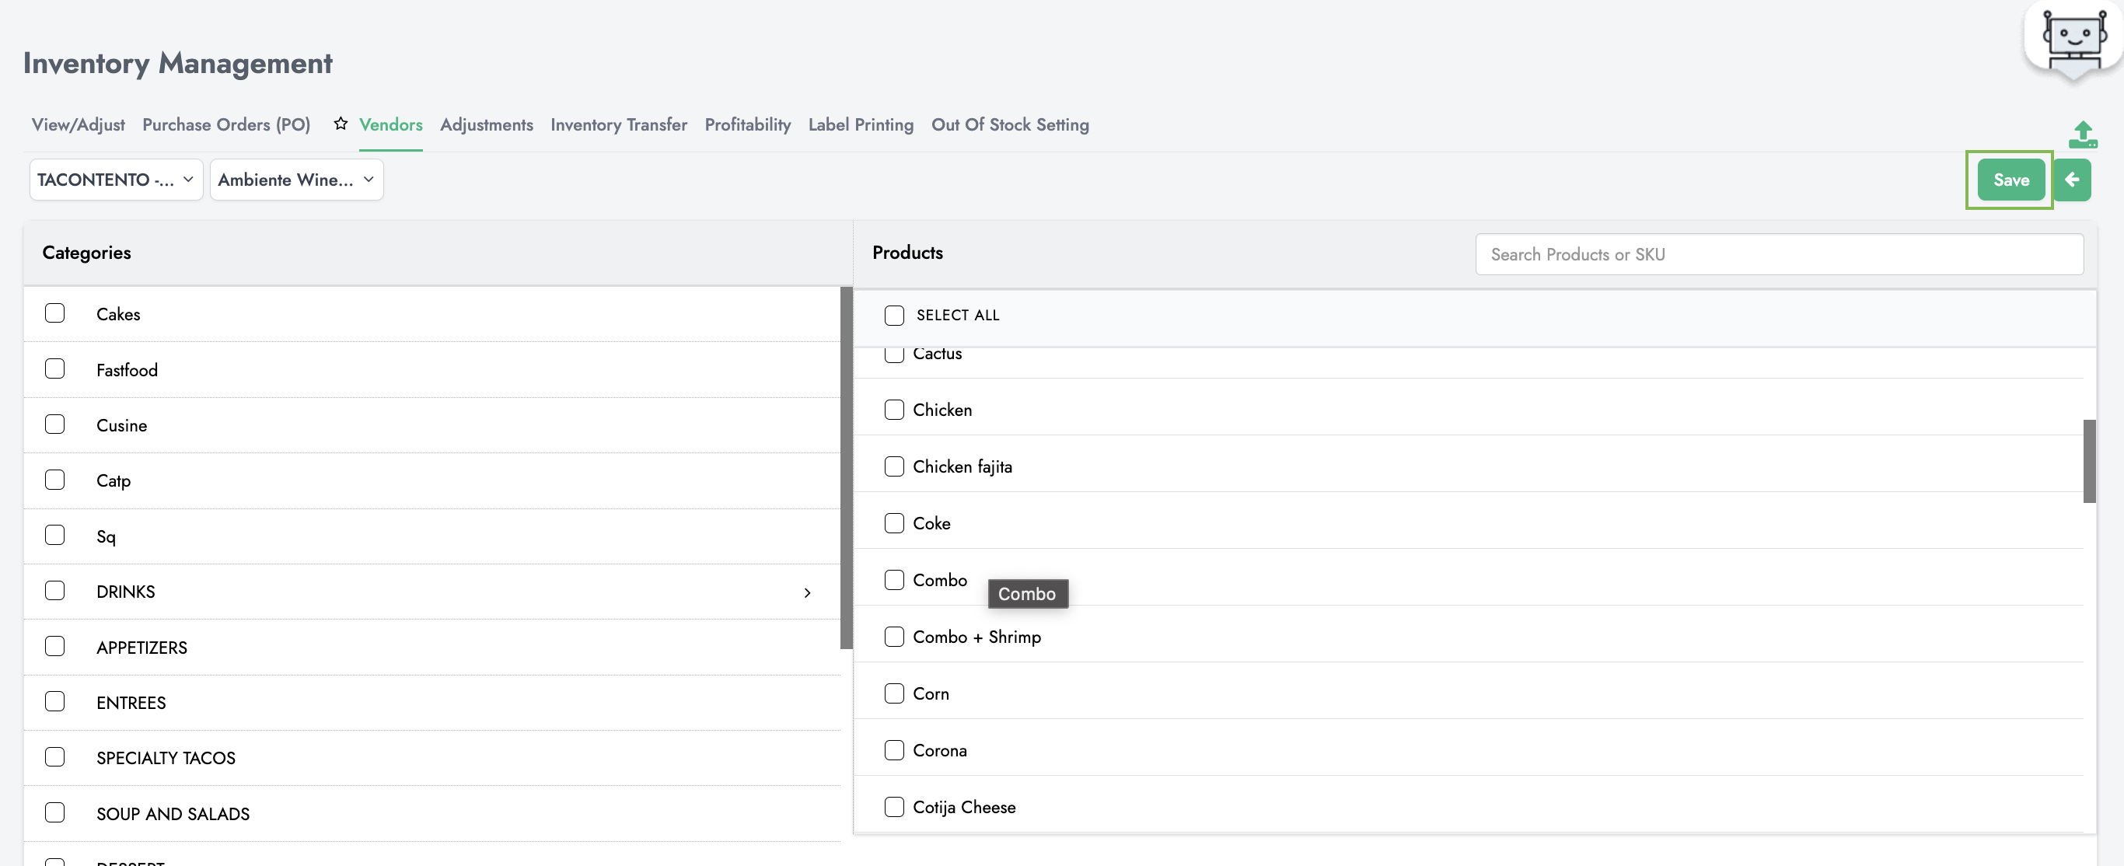Switch to the Purchase Orders (PO) tab
2124x866 pixels.
click(226, 124)
